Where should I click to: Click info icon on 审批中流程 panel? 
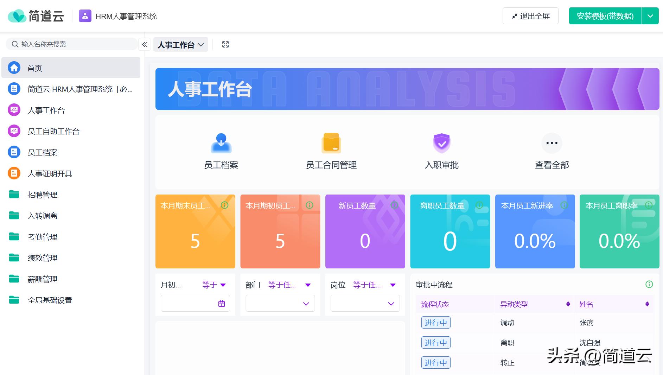(649, 284)
